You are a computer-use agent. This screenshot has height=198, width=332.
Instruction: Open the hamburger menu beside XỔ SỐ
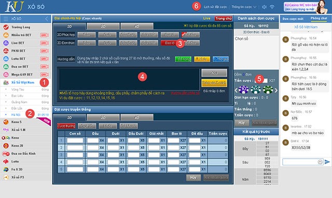click(x=6, y=19)
